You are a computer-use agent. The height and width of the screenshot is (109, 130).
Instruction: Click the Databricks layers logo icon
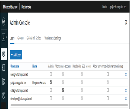(4, 21)
